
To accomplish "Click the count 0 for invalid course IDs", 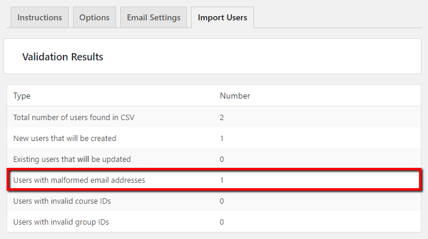I will pos(222,201).
